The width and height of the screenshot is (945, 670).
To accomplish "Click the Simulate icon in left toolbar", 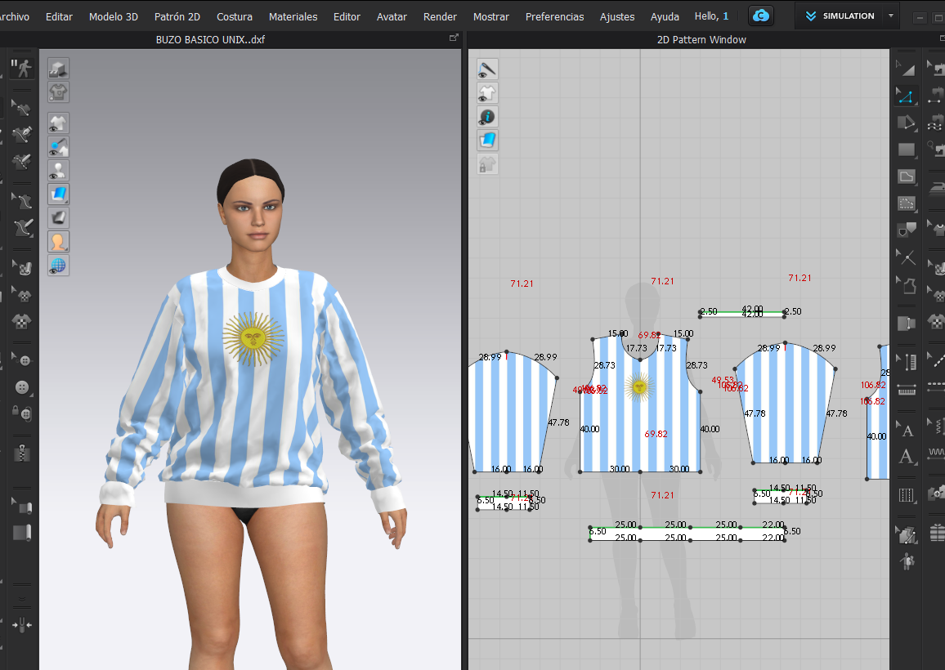I will [x=21, y=68].
